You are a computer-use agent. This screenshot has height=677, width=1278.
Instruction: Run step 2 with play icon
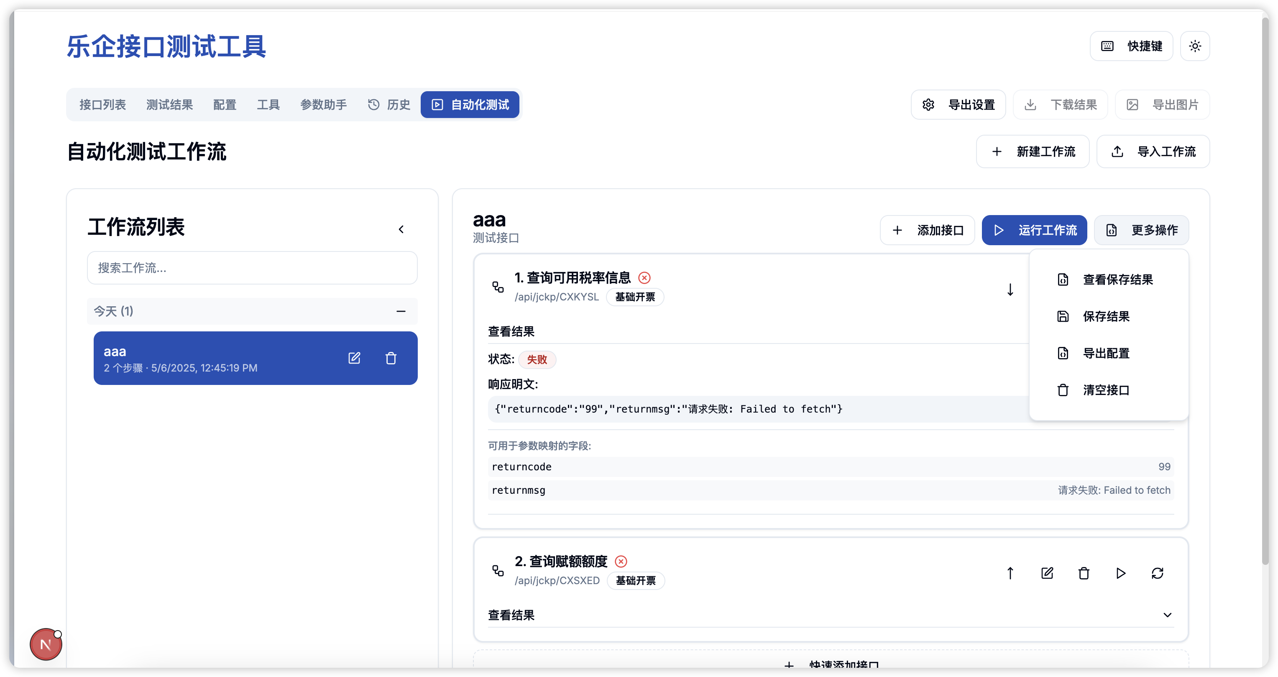1120,573
